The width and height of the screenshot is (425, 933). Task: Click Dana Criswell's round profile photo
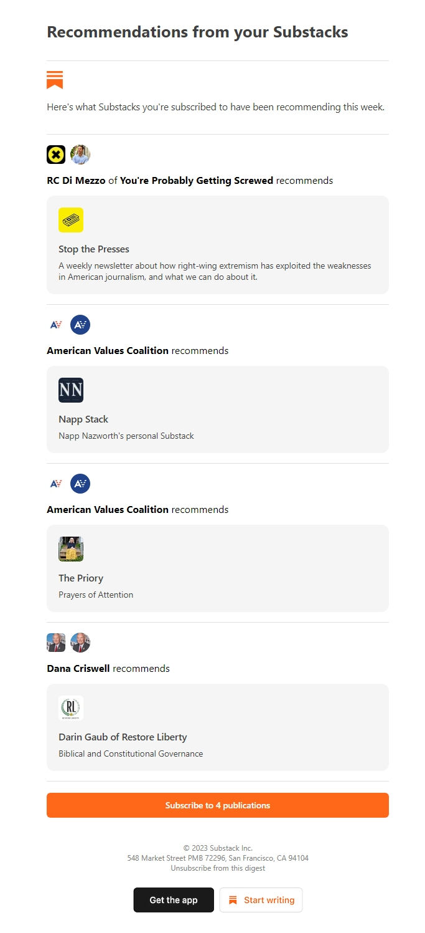tap(81, 642)
